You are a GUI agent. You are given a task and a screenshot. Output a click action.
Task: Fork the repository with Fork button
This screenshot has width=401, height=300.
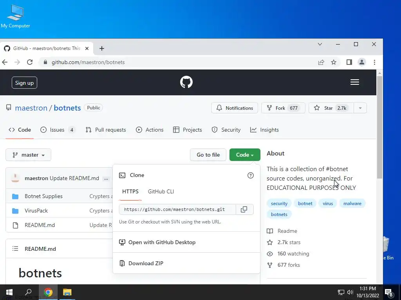click(x=283, y=108)
